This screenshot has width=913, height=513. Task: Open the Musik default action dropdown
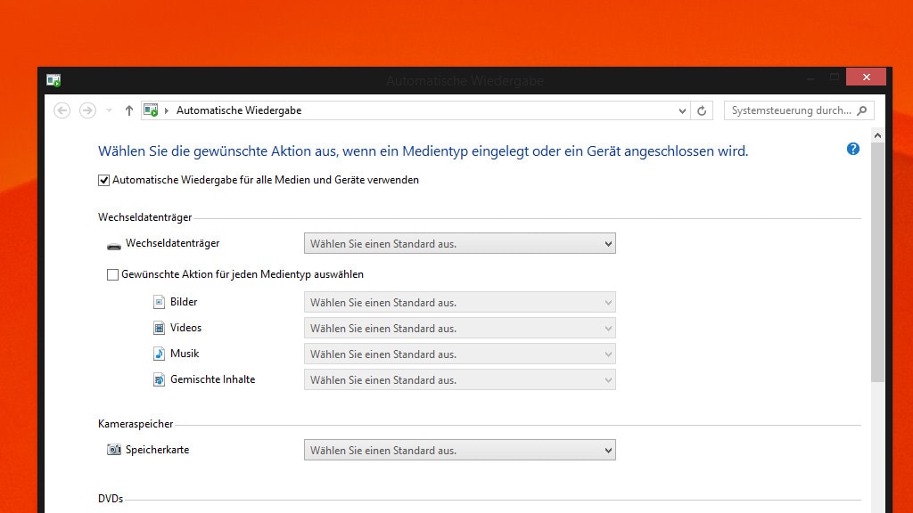[459, 354]
